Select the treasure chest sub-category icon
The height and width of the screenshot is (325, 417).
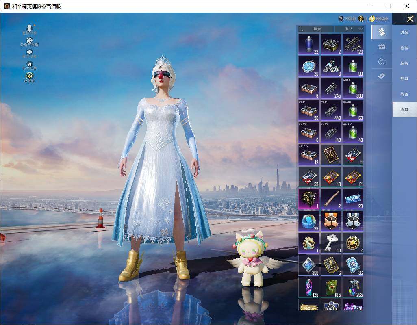[x=382, y=47]
